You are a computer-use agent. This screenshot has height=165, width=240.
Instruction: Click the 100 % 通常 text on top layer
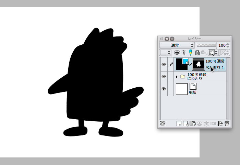coord(215,61)
